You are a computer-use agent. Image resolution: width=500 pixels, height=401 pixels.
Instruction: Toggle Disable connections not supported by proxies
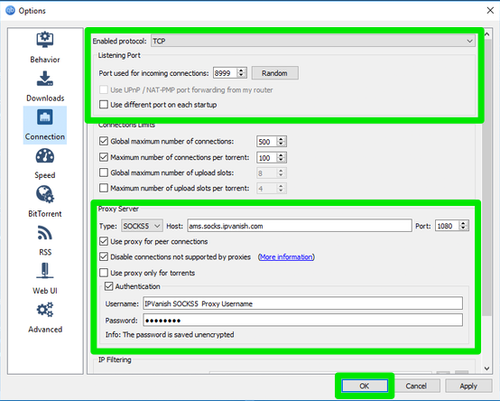tap(104, 256)
